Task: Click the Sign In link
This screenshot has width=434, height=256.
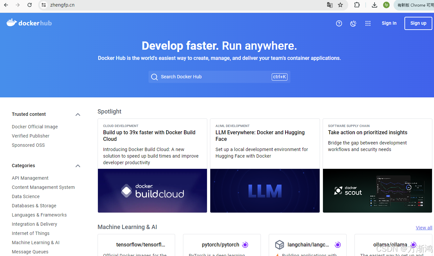Action: coord(389,23)
